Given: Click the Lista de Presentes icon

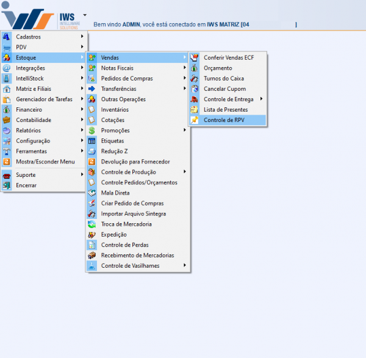Looking at the screenshot, I should pos(195,110).
